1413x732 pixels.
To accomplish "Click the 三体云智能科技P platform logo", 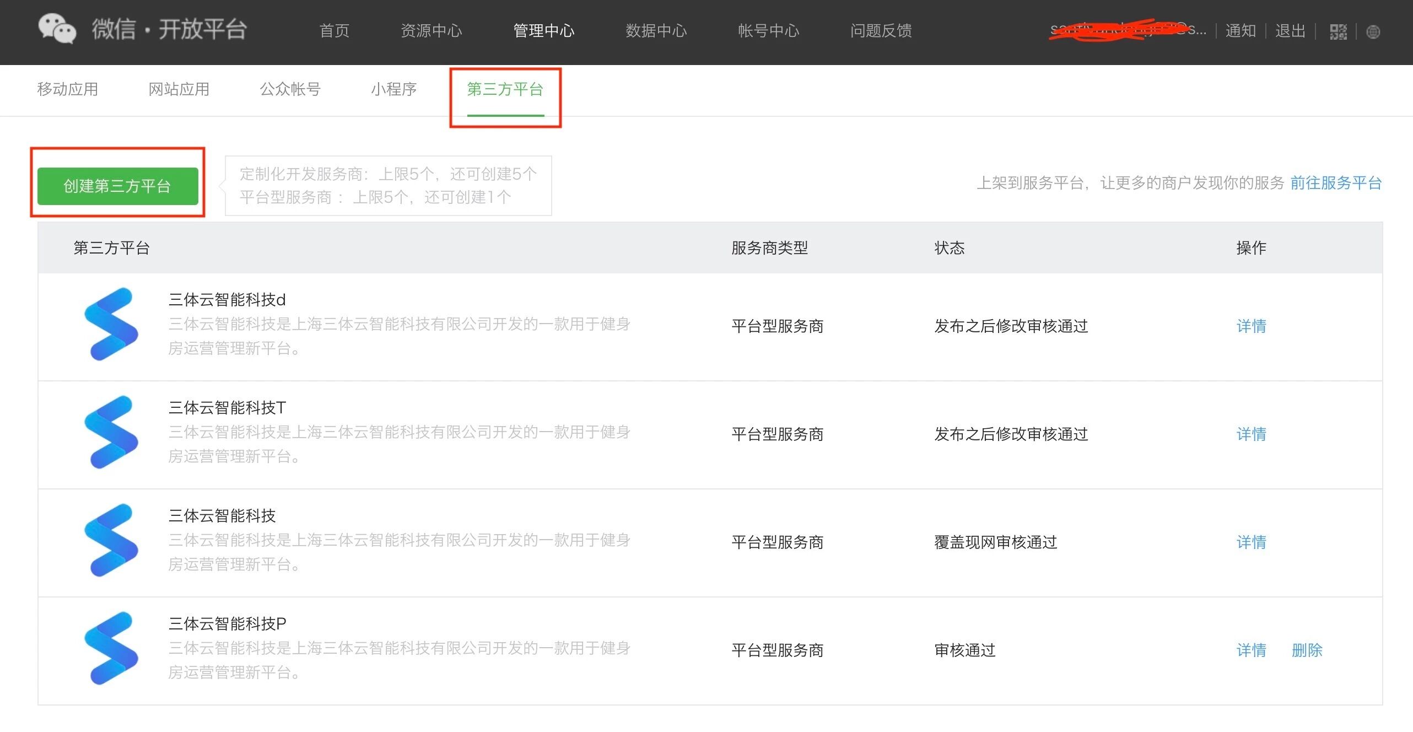I will coord(111,648).
